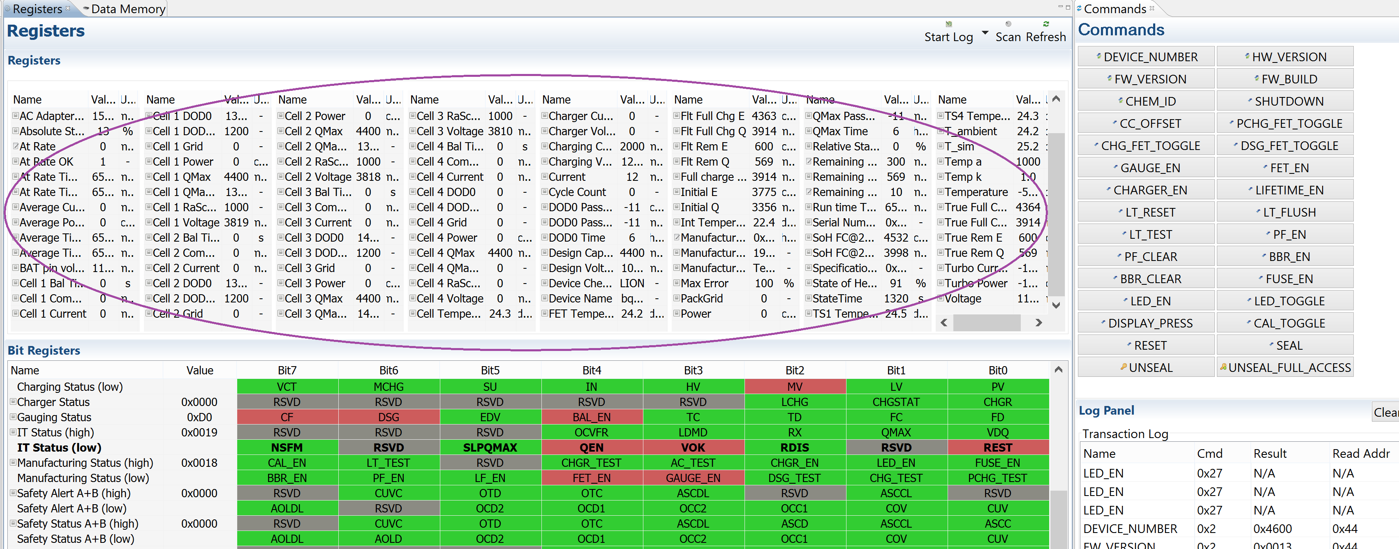Image resolution: width=1399 pixels, height=549 pixels.
Task: Click the LIFETIME_EN command button
Action: [x=1285, y=190]
